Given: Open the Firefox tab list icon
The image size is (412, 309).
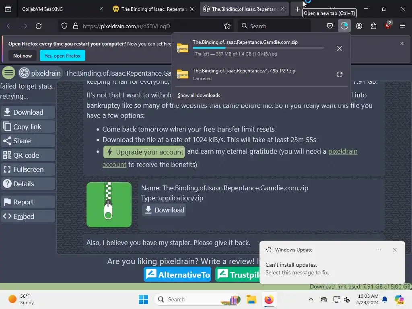Looking at the screenshot, I should pyautogui.click(x=8, y=9).
